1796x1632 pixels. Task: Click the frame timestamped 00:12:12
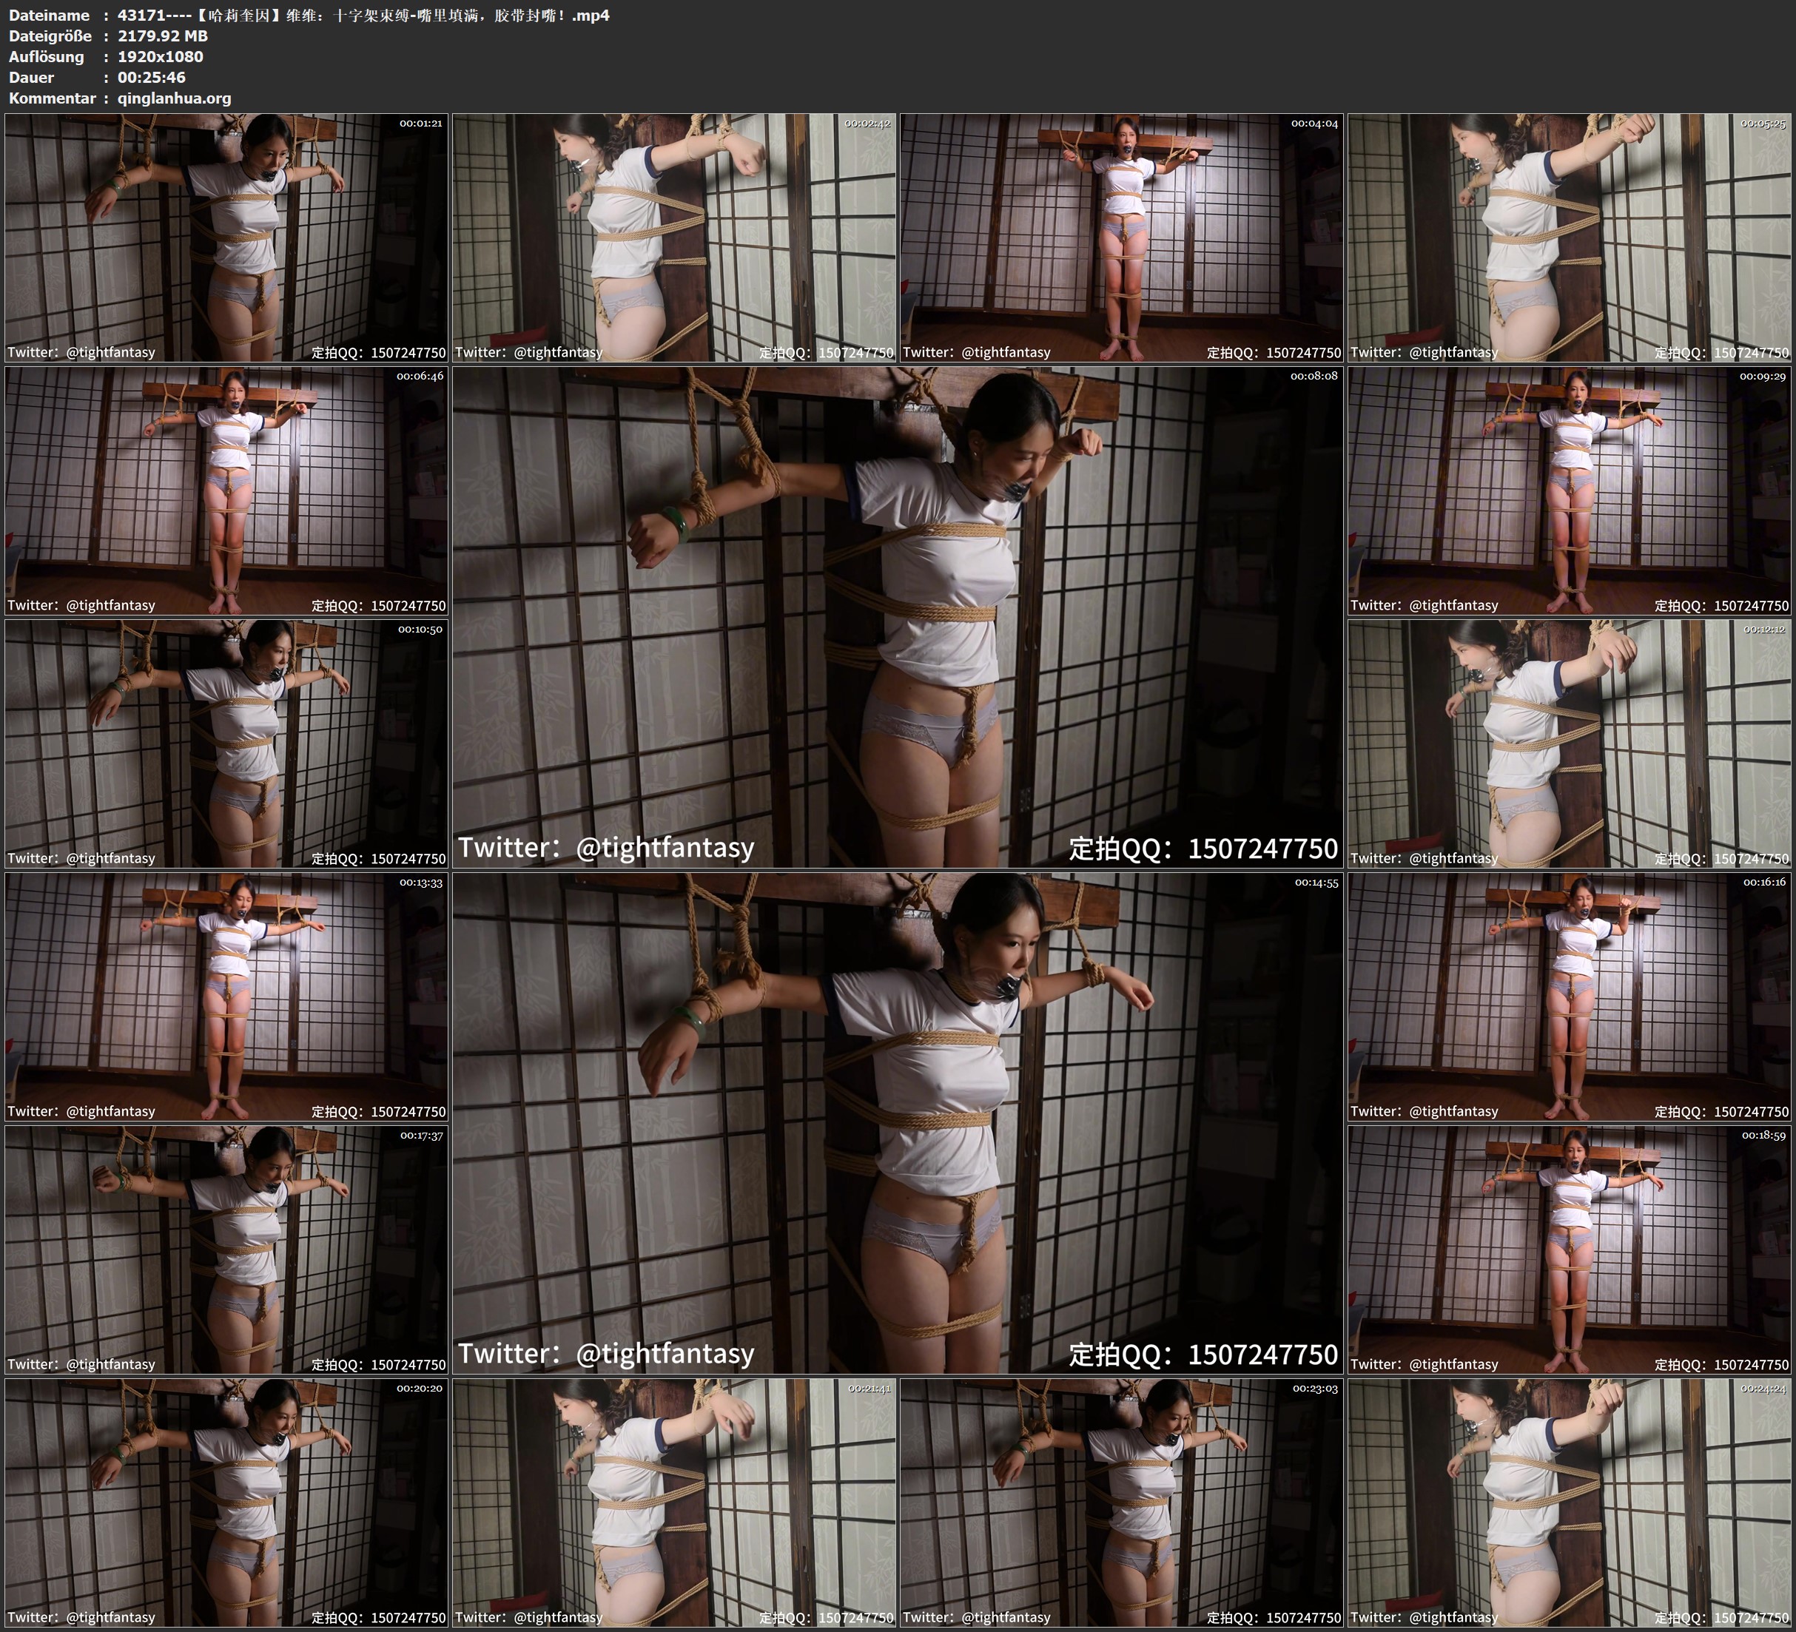click(1570, 743)
